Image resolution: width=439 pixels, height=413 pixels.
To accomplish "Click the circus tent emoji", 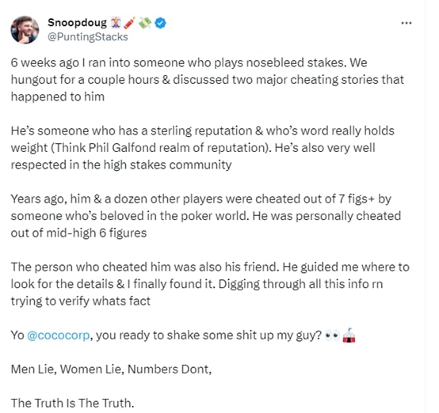I will [x=349, y=335].
